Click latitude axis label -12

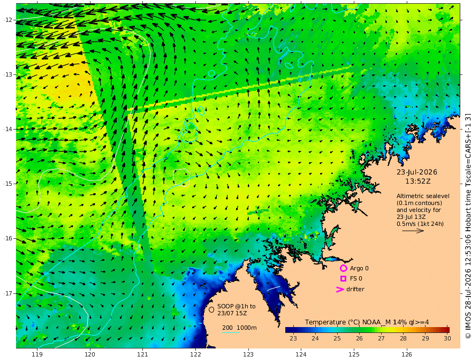(9, 20)
